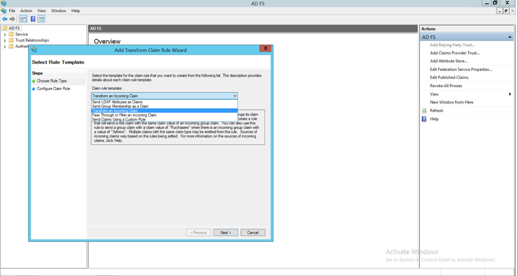
Task: Click the Next button in wizard
Action: click(x=226, y=233)
